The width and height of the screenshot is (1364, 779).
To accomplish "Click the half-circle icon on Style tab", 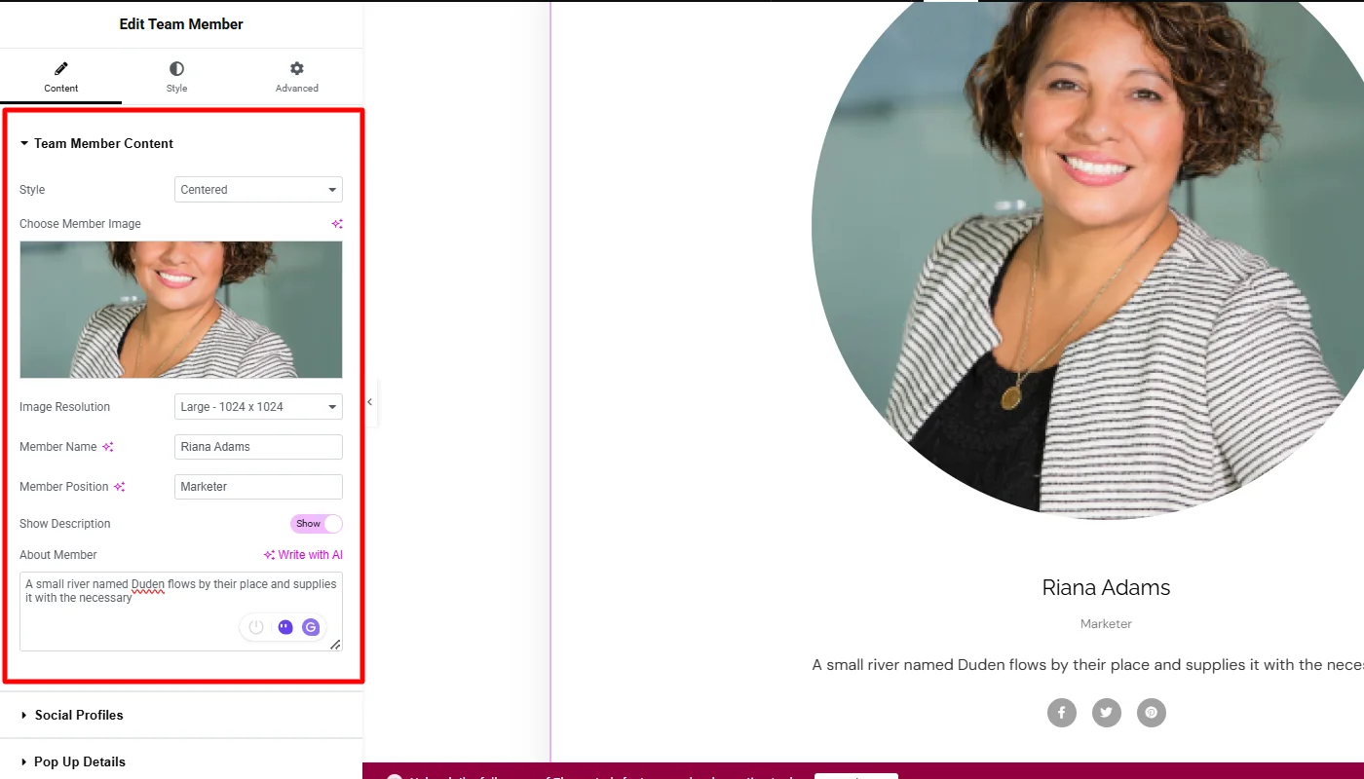I will [176, 68].
